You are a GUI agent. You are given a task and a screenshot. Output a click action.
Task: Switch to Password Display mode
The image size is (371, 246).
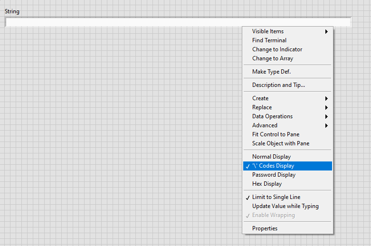coord(287,175)
